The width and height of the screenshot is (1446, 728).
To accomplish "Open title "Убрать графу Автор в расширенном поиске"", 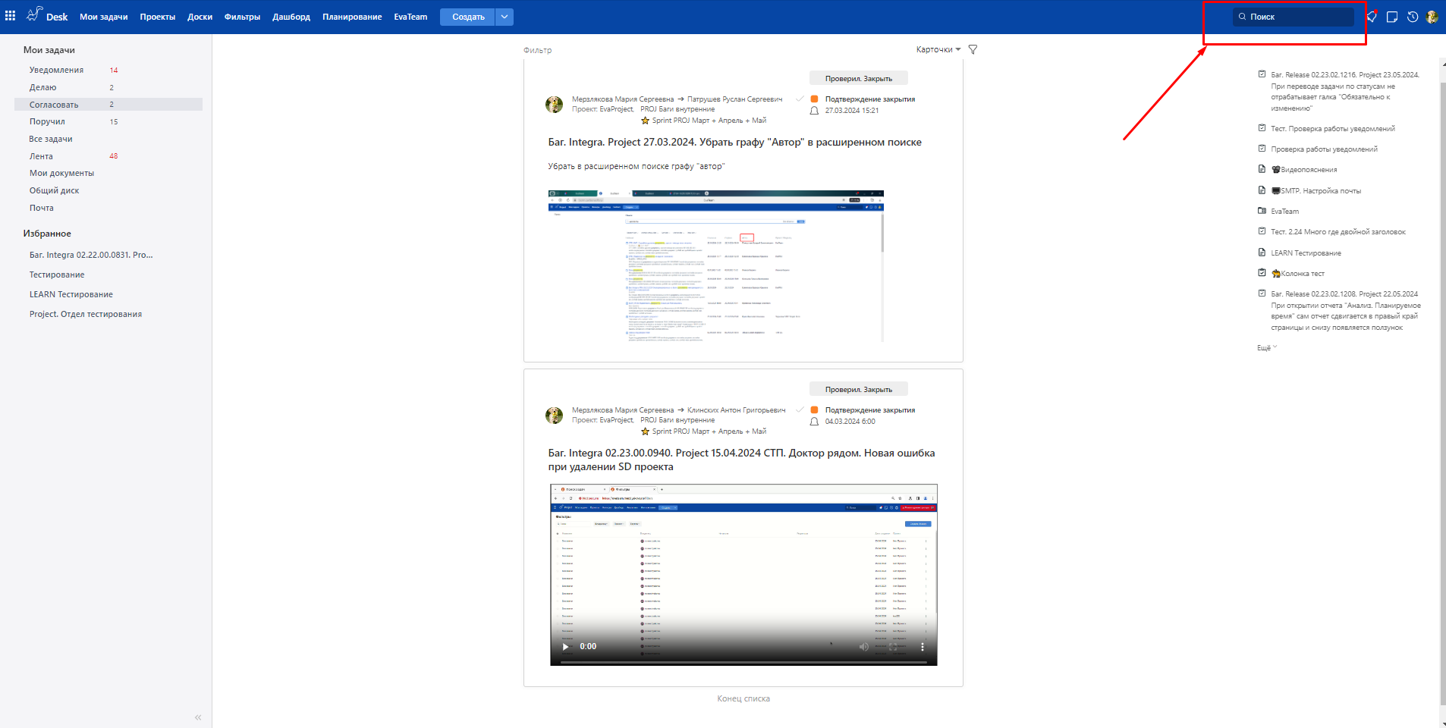I will [x=735, y=142].
